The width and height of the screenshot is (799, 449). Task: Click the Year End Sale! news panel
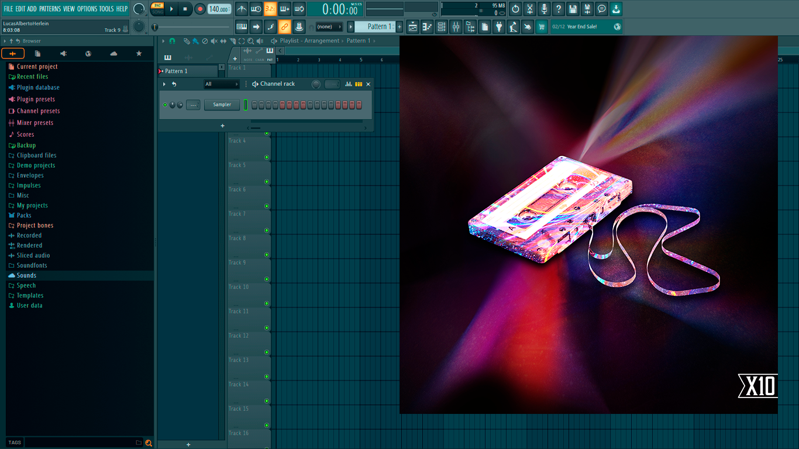coord(586,26)
